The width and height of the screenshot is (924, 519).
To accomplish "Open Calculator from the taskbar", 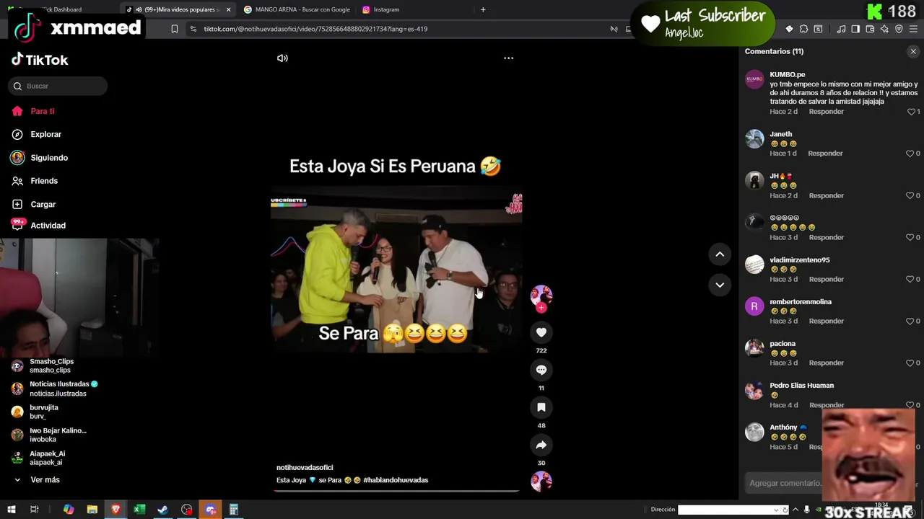I will [x=234, y=510].
